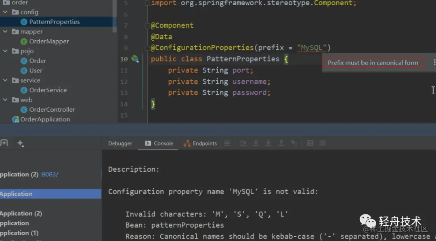The image size is (436, 241).
Task: Click 'Configuration property name' console line
Action: click(213, 191)
